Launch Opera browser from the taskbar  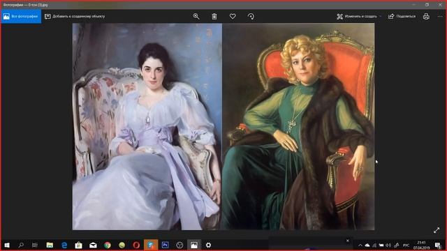click(x=136, y=245)
